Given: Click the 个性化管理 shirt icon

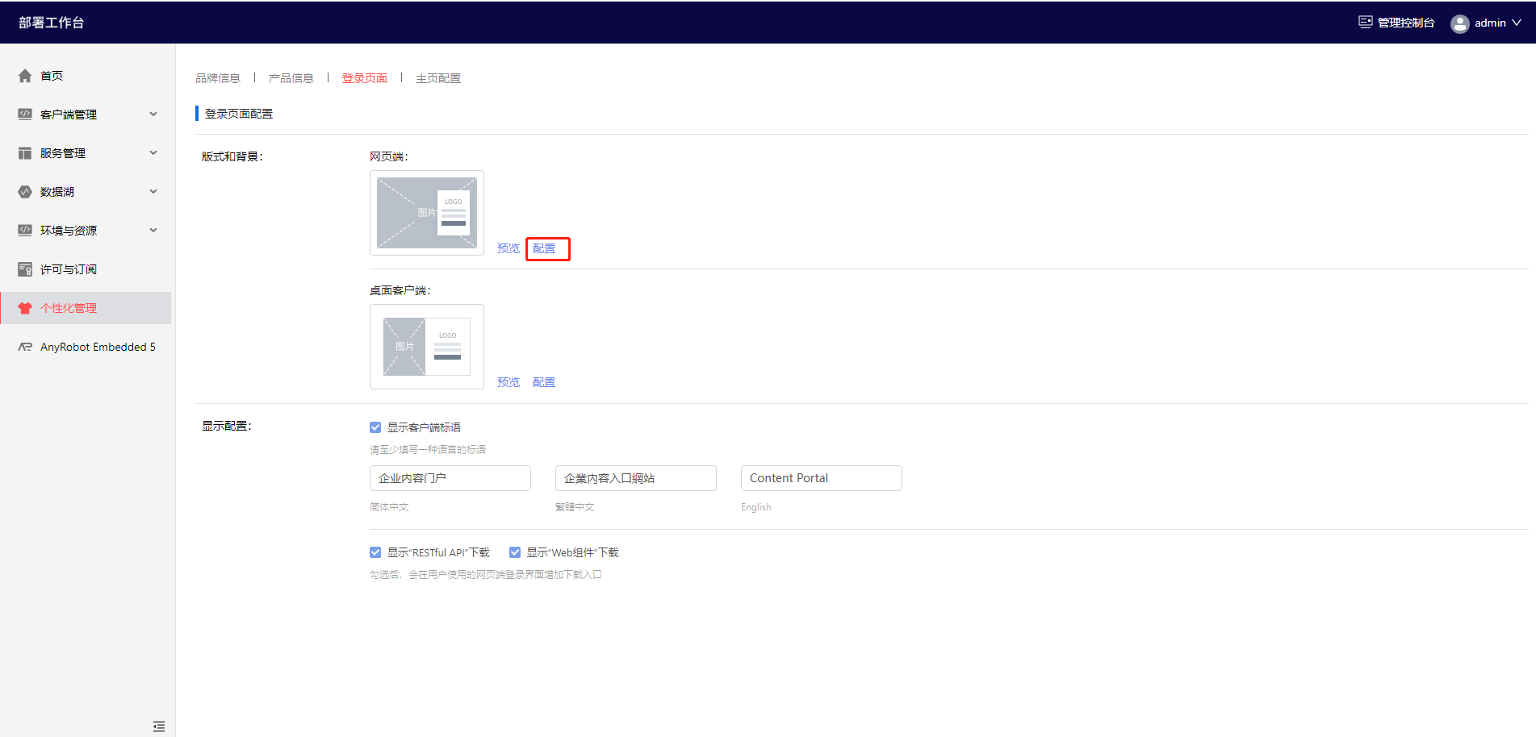Looking at the screenshot, I should pyautogui.click(x=25, y=308).
